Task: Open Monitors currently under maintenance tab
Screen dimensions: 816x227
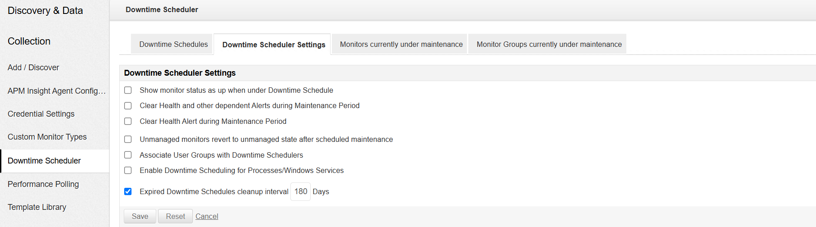Action: [x=401, y=44]
